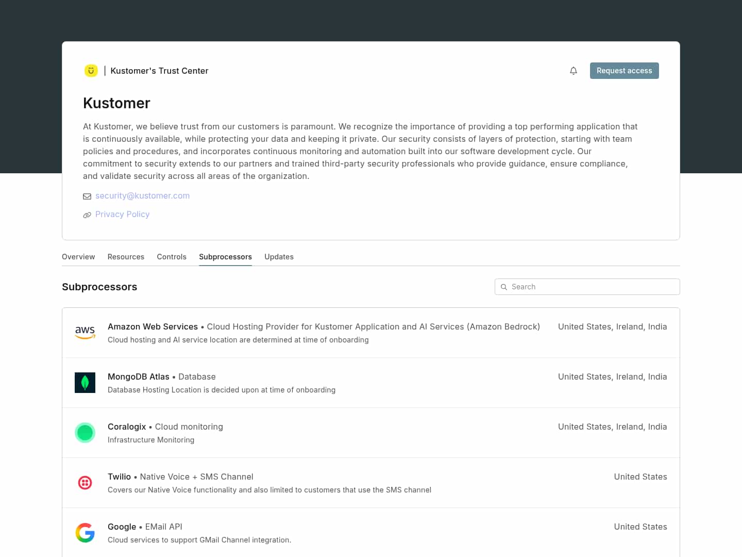Viewport: 742px width, 557px height.
Task: Select the Subprocessors tab
Action: coord(225,257)
